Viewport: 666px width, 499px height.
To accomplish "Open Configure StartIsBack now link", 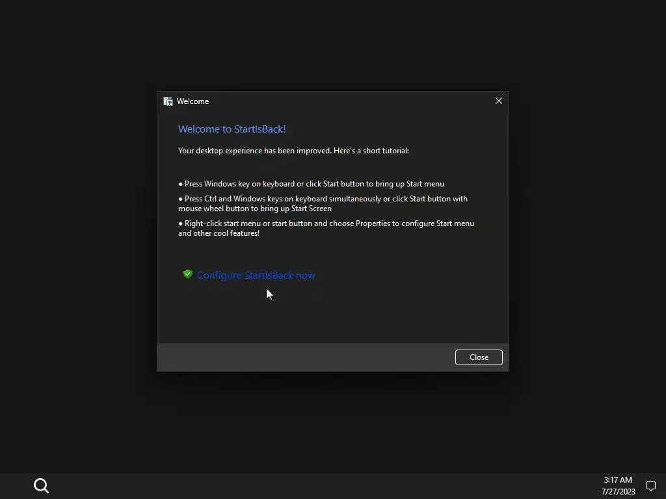I will 256,275.
